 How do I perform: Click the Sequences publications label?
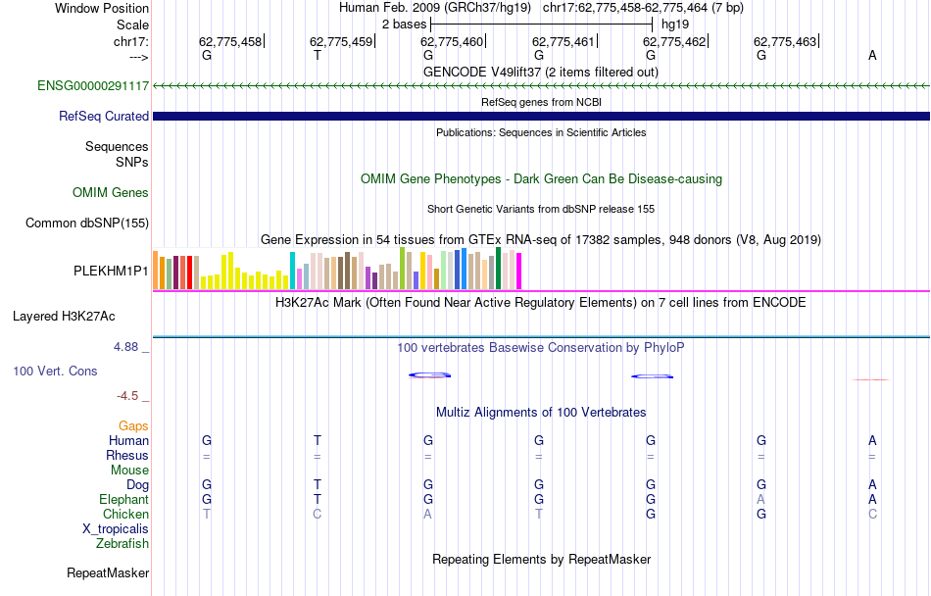117,147
